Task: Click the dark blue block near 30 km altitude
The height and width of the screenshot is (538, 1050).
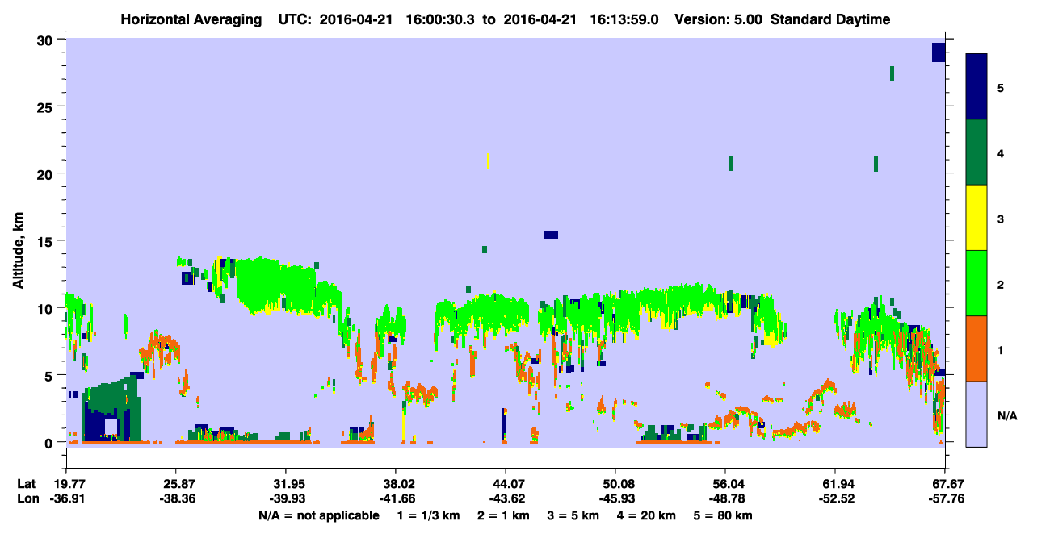Action: (939, 52)
